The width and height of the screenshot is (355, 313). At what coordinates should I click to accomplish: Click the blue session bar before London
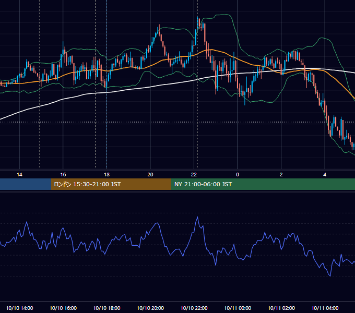point(26,184)
